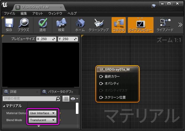This screenshot has width=185, height=131.
Task: Click the Browse (ブラウズ) magnifier icon
Action: (x=23, y=23)
